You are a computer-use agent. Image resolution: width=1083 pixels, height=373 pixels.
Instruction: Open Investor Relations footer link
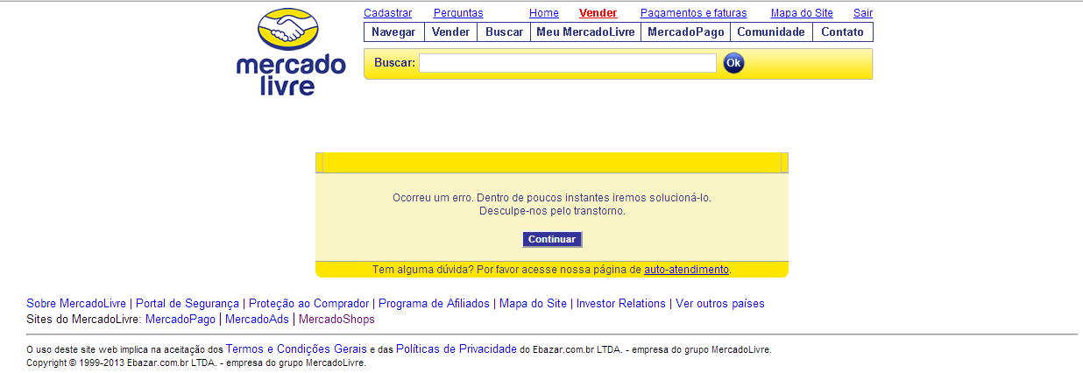621,304
